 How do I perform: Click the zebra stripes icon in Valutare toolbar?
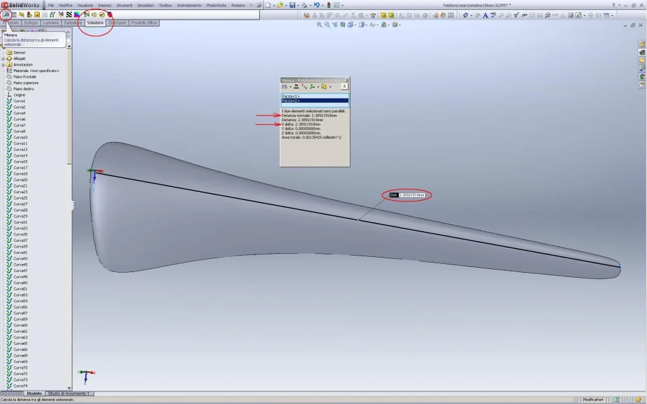coord(69,15)
